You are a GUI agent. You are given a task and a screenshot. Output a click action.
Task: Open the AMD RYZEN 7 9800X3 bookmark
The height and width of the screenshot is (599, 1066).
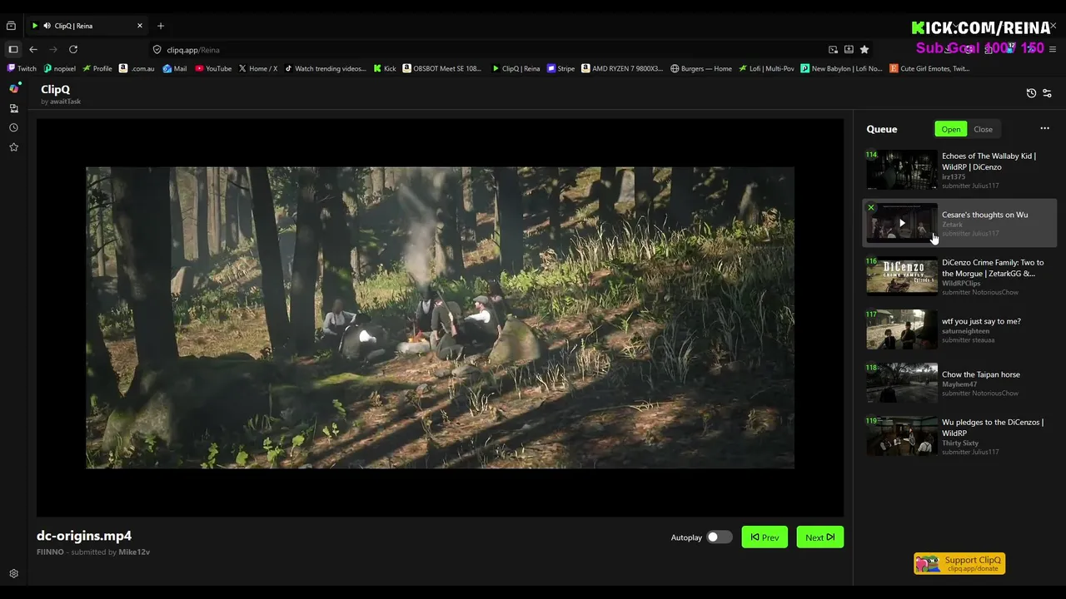point(623,68)
